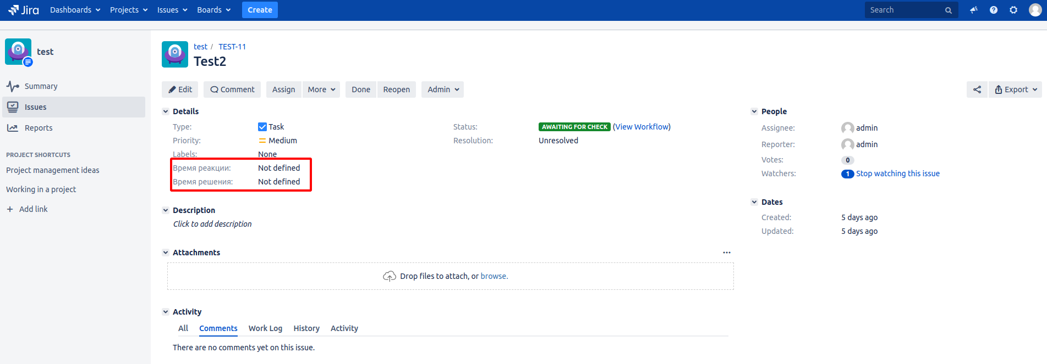This screenshot has height=364, width=1047.
Task: Click the Created 5 days ago date
Action: coord(859,217)
